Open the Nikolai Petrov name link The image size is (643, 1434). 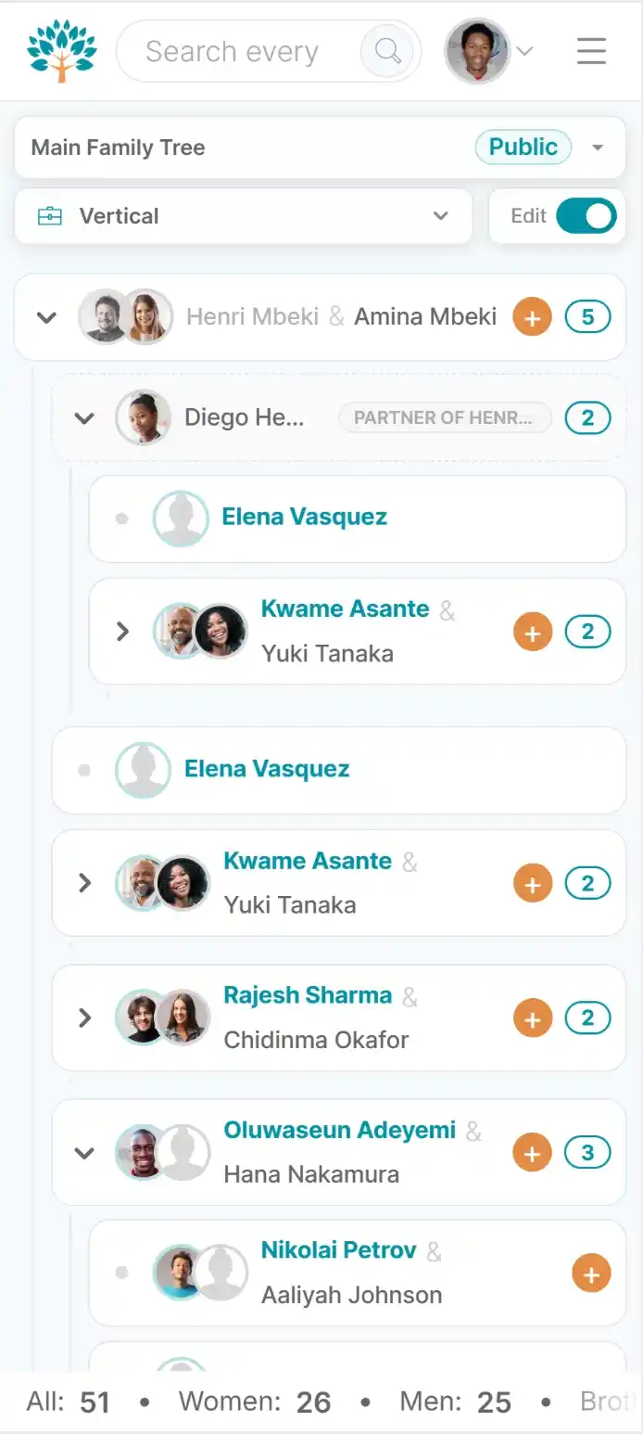pos(338,1250)
